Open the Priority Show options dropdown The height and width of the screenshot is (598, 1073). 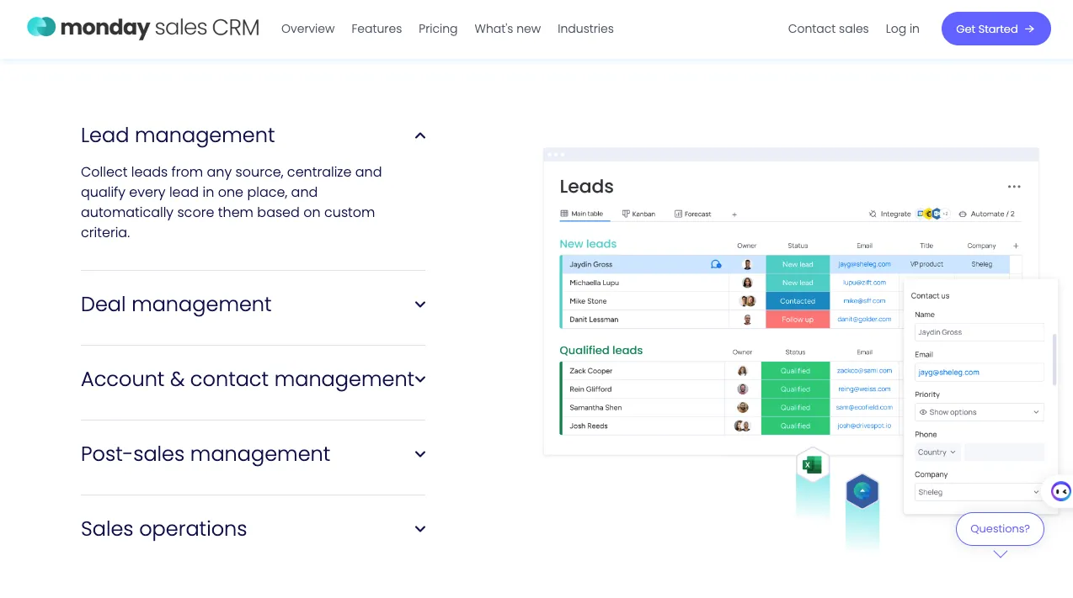[x=979, y=412]
